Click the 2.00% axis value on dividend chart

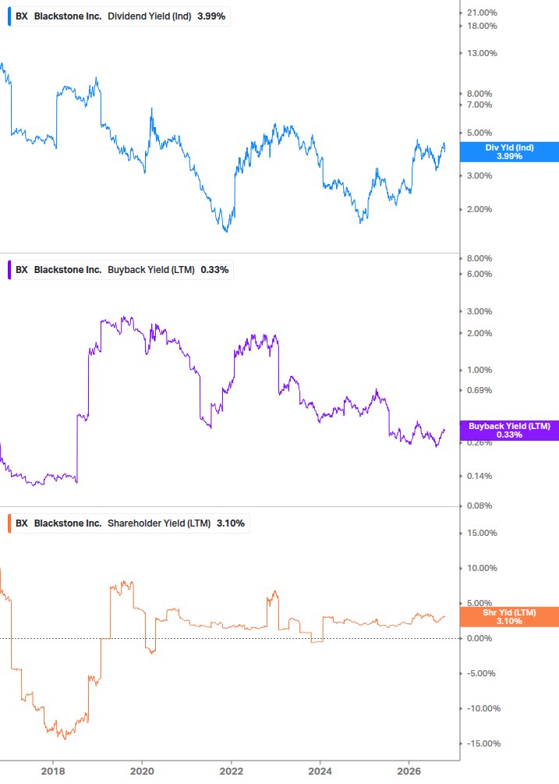[479, 209]
